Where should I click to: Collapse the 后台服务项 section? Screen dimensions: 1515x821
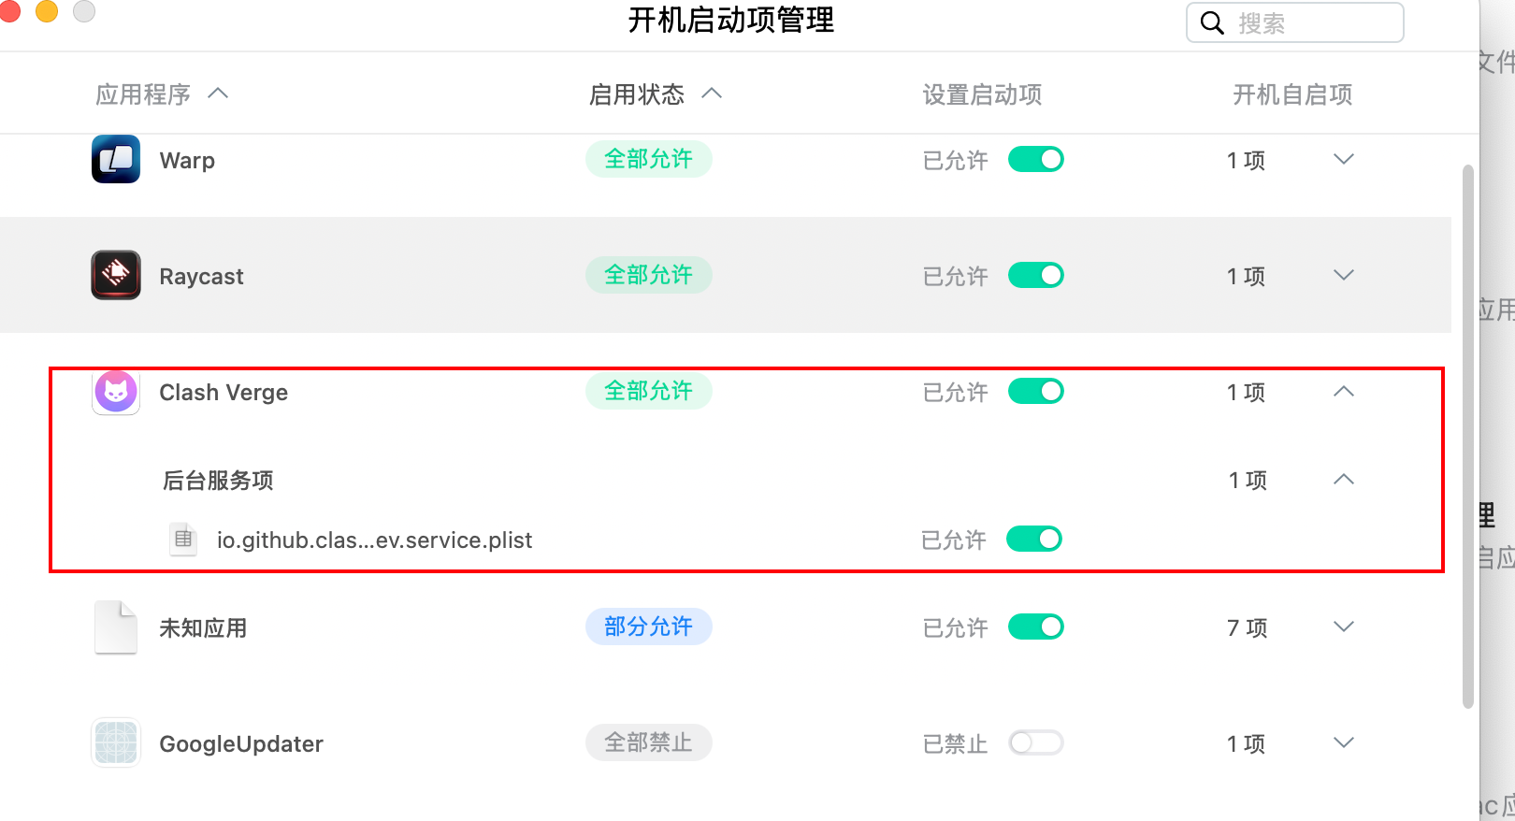(x=1344, y=480)
